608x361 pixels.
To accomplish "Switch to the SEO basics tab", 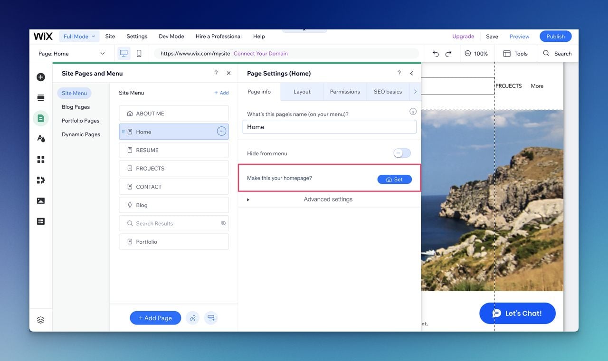I will click(x=388, y=92).
